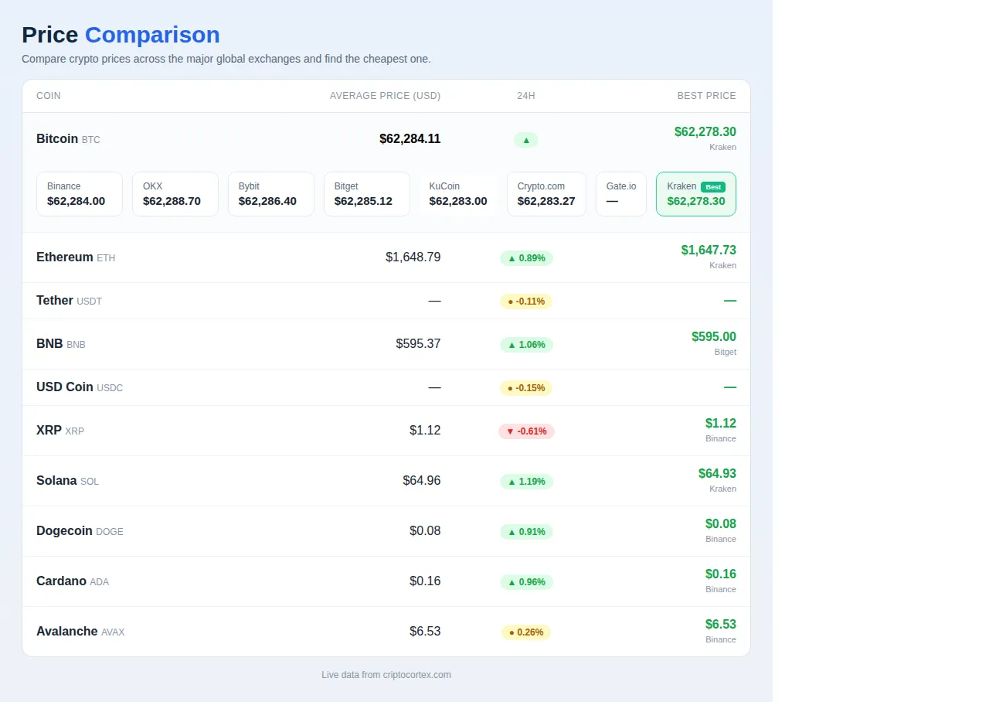Screen dimensions: 989x702
Task: Click the 24H column header
Action: (526, 96)
